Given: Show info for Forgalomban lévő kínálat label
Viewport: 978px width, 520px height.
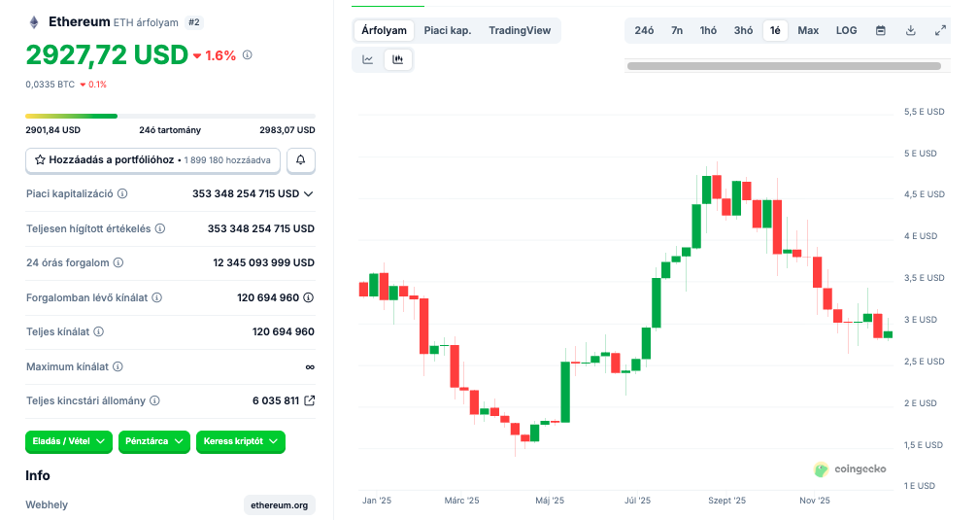Looking at the screenshot, I should click(x=156, y=297).
